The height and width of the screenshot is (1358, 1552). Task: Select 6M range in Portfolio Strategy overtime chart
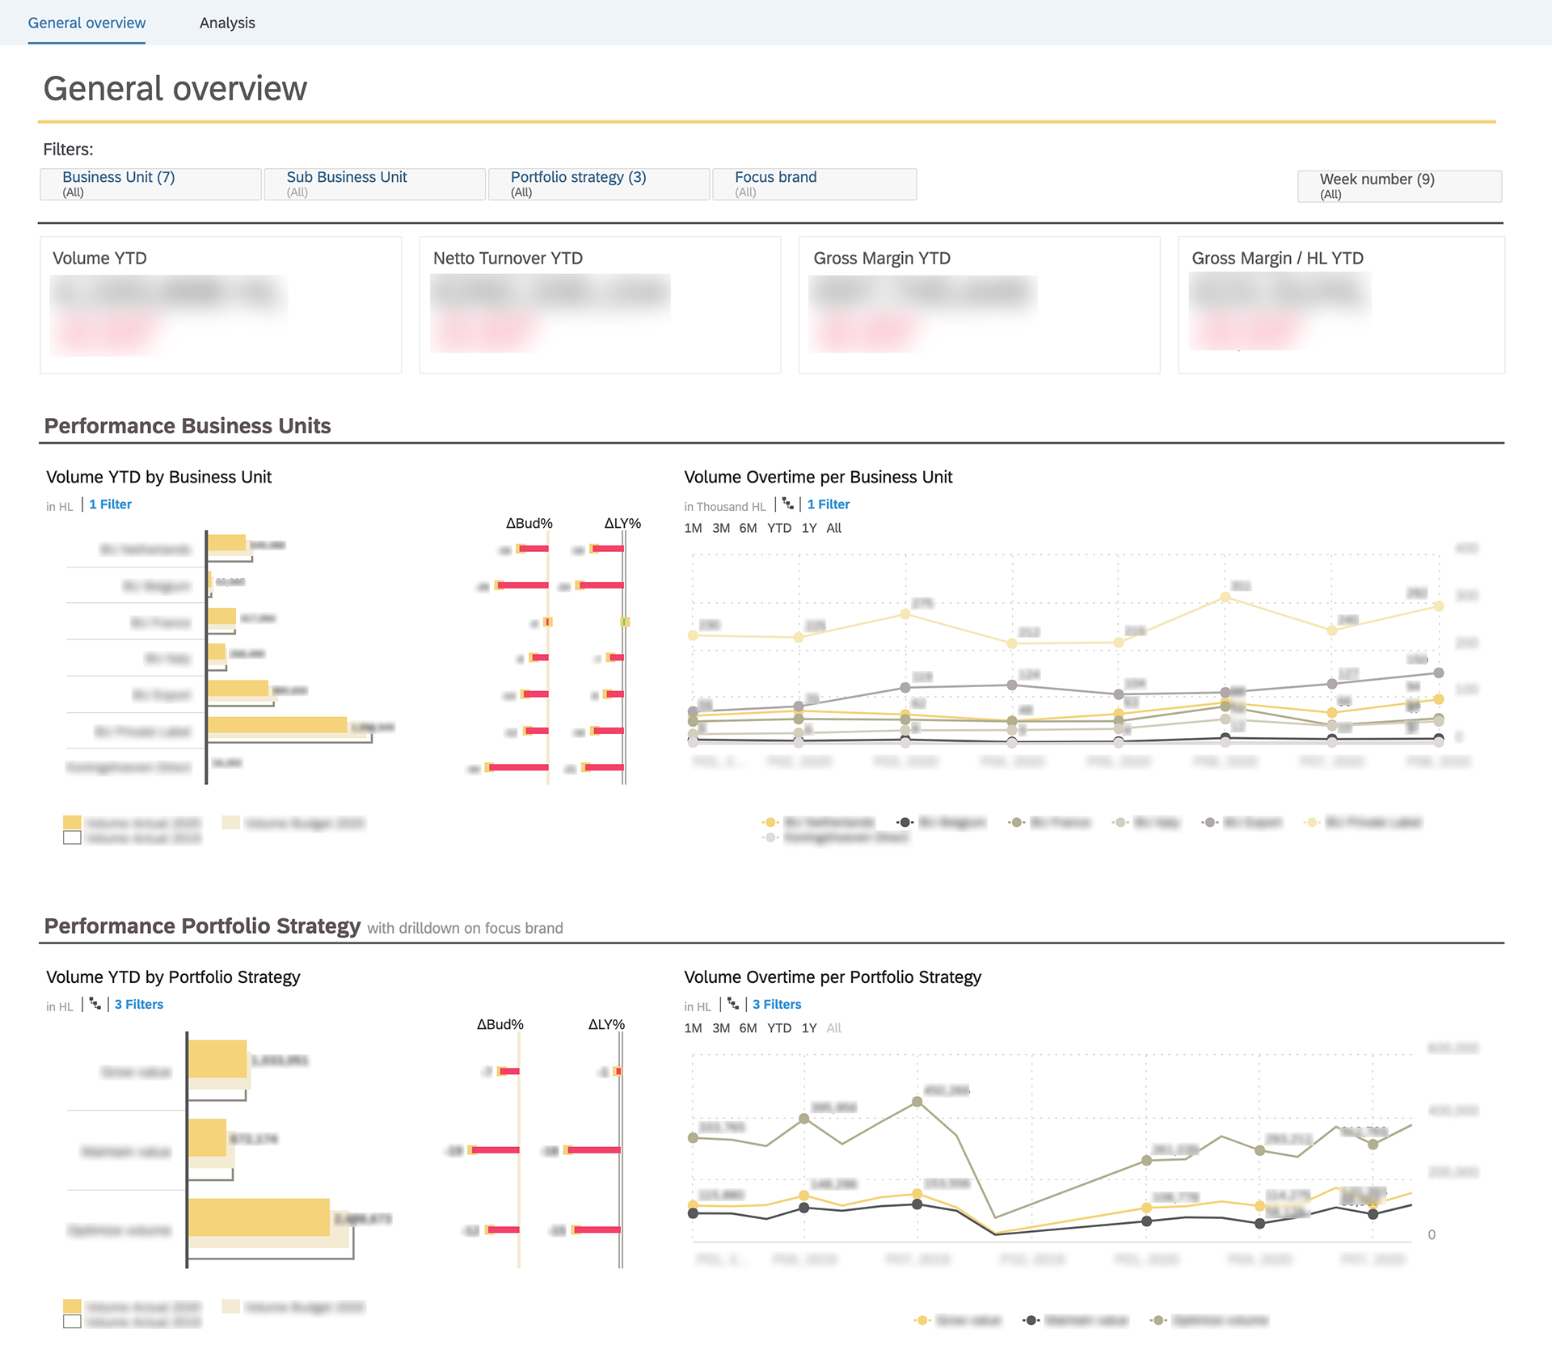748,1028
